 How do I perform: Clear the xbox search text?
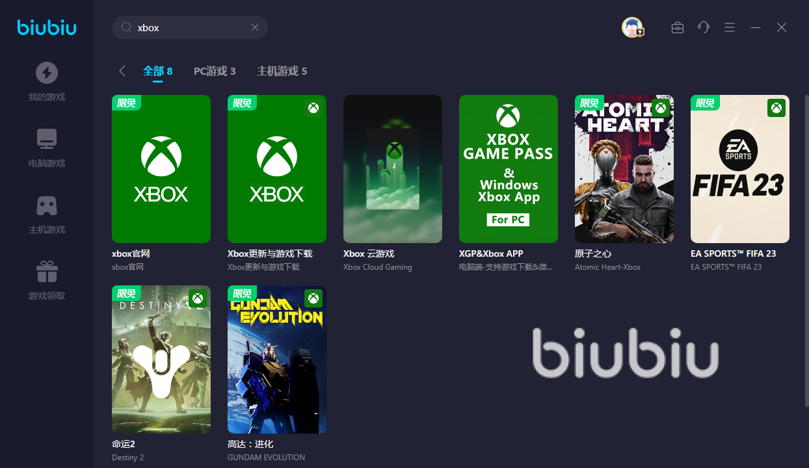point(255,27)
